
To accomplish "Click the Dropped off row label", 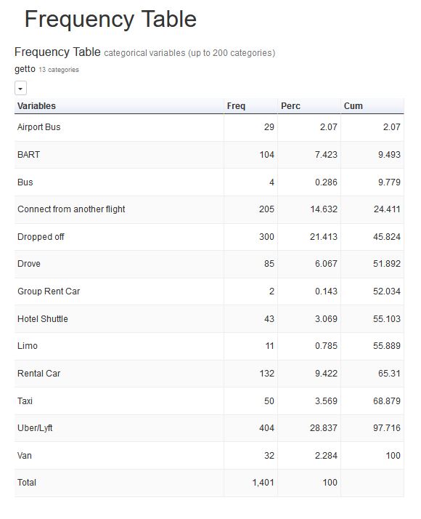I will click(41, 237).
